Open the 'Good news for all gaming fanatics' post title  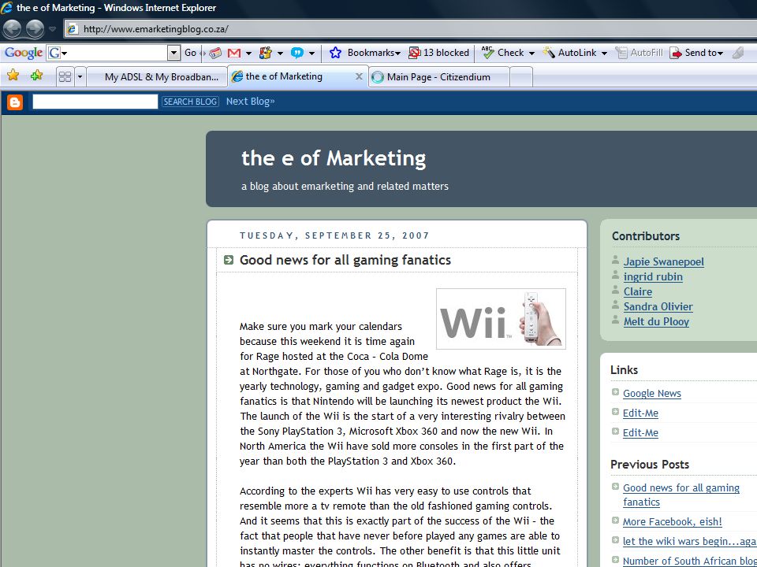345,260
